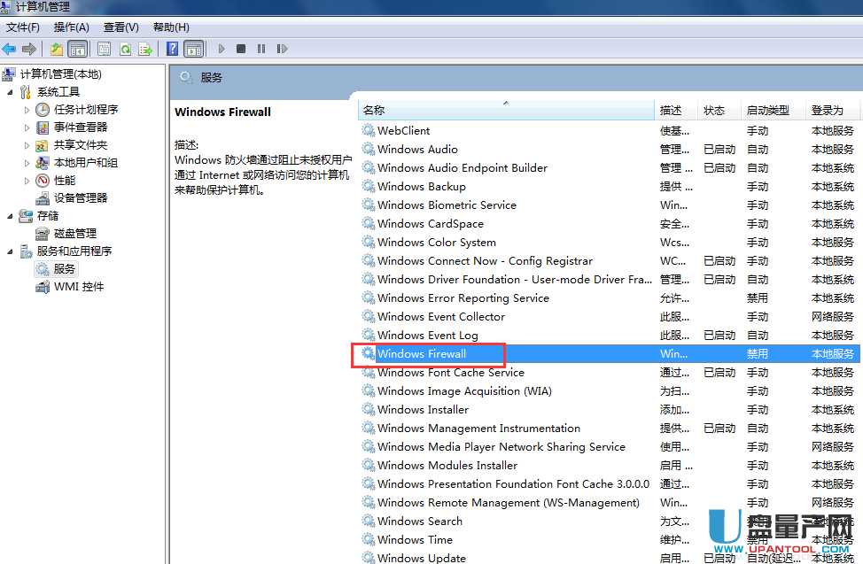Image resolution: width=863 pixels, height=564 pixels.
Task: Expand the 共享文件夹 node arrow
Action: pyautogui.click(x=27, y=145)
